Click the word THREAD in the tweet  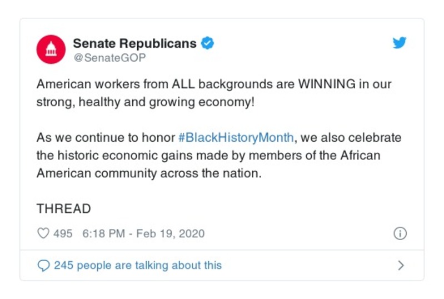click(x=63, y=209)
